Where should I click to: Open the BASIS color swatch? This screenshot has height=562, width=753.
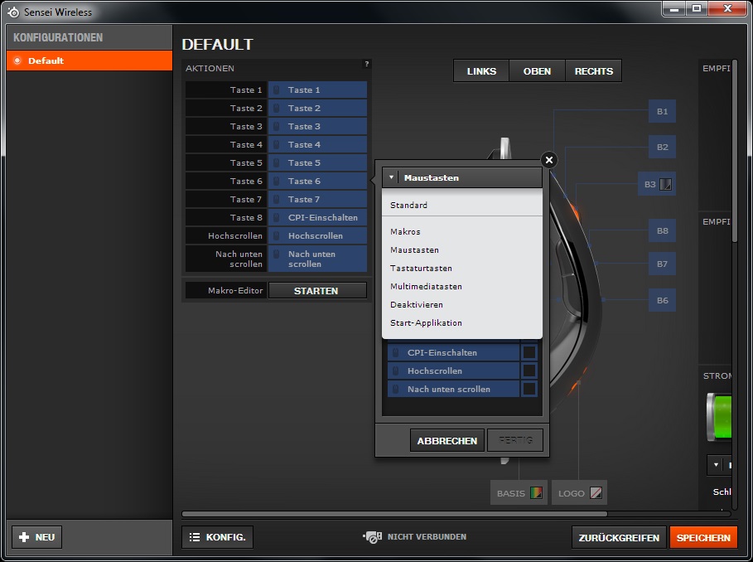536,493
